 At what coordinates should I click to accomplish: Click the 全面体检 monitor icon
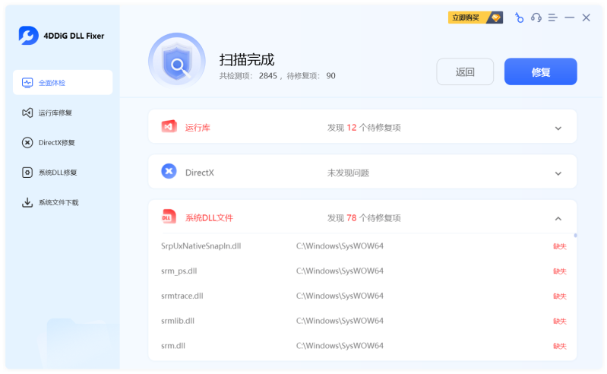tap(27, 83)
